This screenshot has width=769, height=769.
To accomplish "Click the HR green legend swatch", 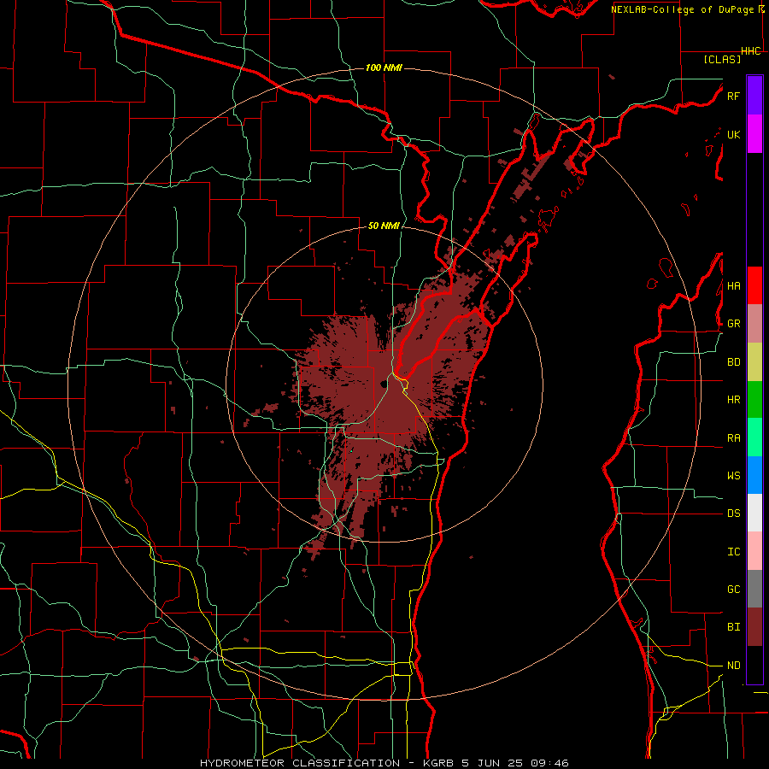I will (x=754, y=399).
